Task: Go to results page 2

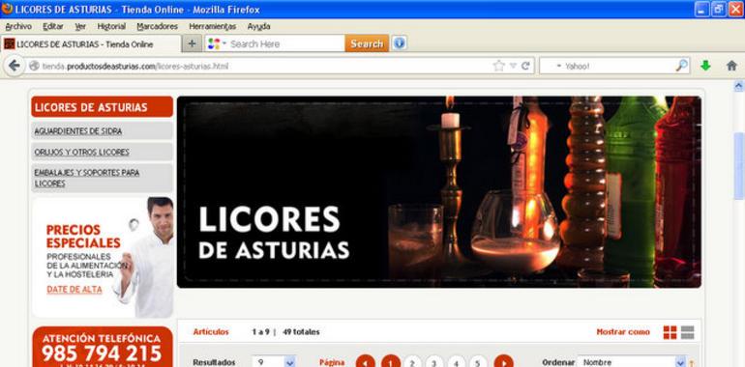Action: point(412,363)
